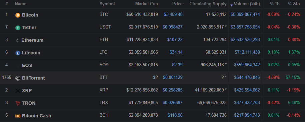Click the Tether green logo icon
This screenshot has height=122, width=305.
click(x=18, y=28)
